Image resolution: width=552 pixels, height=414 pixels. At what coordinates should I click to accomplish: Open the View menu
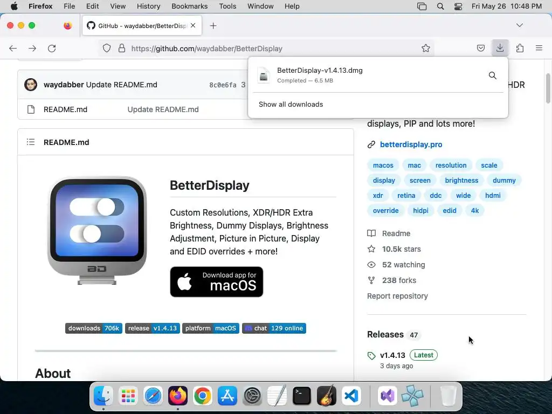pyautogui.click(x=118, y=6)
